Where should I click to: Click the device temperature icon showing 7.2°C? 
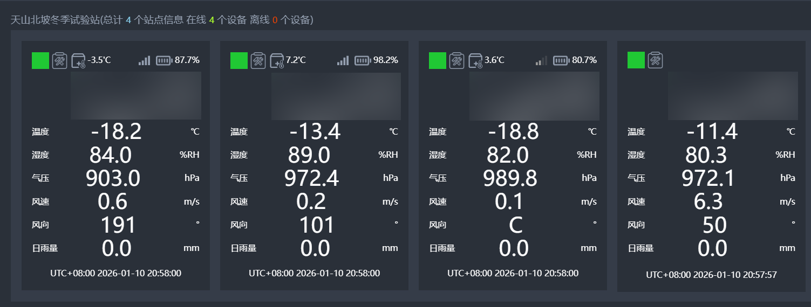click(277, 60)
